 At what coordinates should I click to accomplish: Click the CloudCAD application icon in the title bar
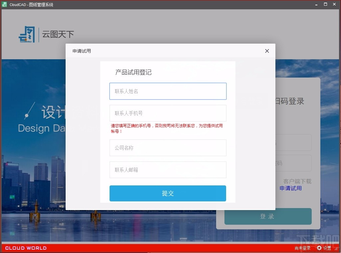(4, 4)
